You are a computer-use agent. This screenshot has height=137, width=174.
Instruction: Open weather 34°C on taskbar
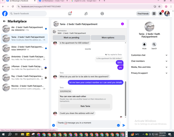[135, 134]
